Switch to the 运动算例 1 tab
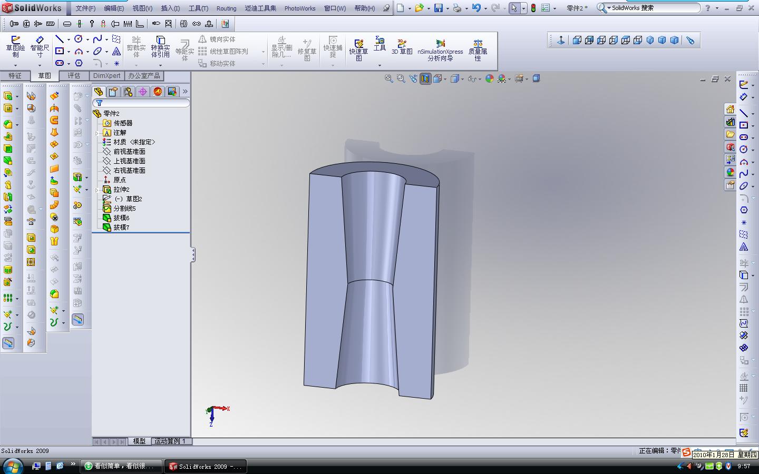Viewport: 759px width, 474px height. coord(170,441)
